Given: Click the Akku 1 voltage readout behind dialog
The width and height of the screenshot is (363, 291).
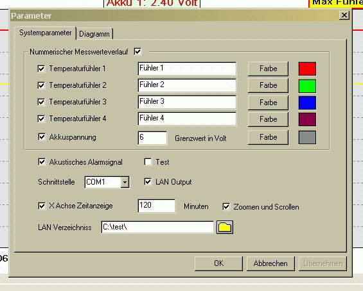Looking at the screenshot, I should coord(152,3).
